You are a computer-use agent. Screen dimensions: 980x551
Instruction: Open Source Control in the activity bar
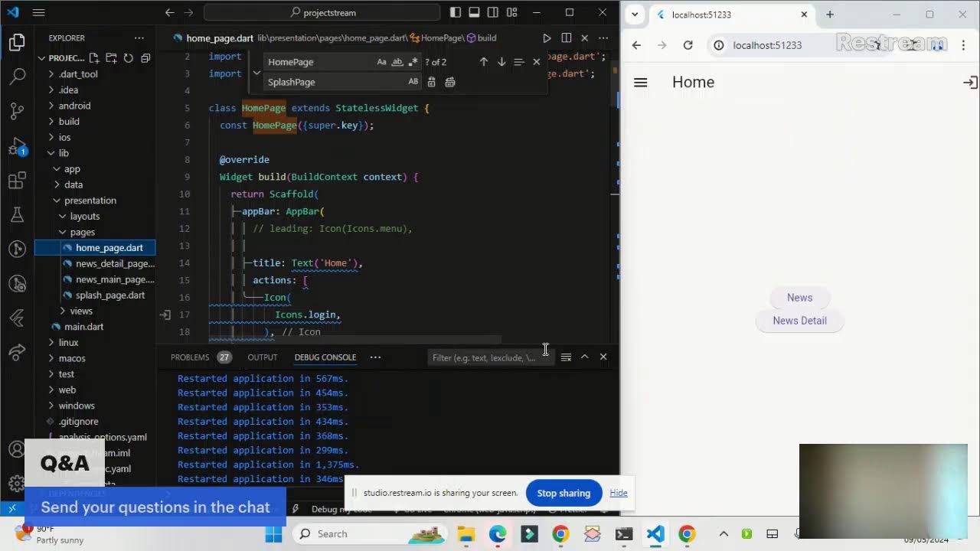tap(17, 111)
